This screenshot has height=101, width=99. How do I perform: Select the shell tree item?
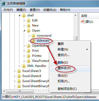click(x=30, y=15)
